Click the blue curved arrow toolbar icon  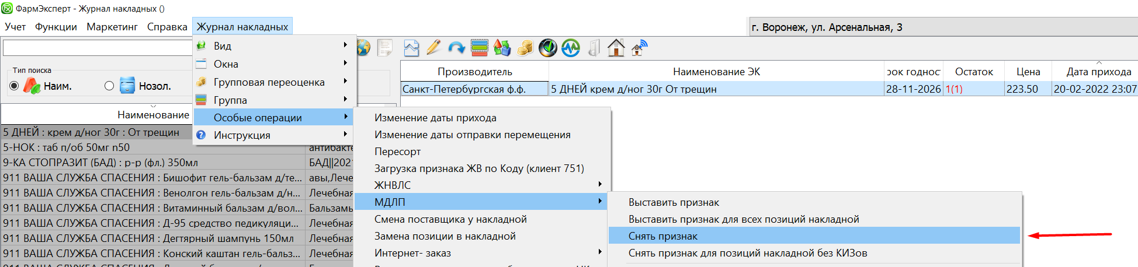coord(456,48)
